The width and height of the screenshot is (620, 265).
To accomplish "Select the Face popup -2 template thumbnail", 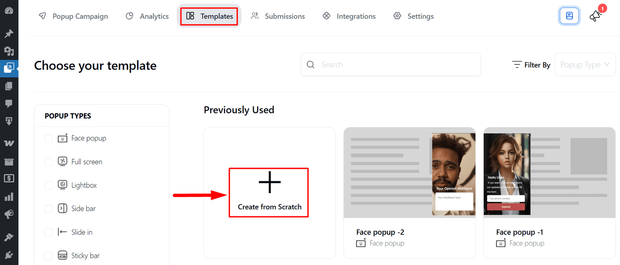I will (410, 173).
